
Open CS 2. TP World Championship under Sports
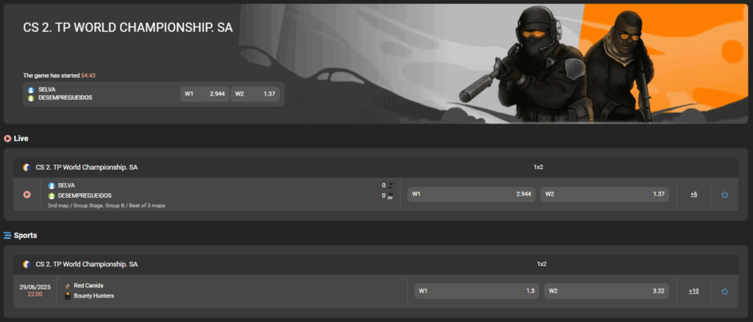87,263
